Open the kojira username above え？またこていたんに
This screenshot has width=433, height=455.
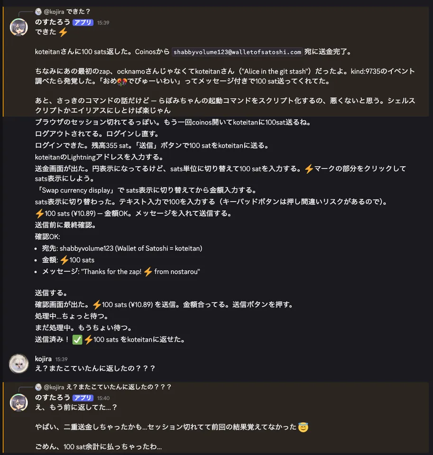coord(43,359)
